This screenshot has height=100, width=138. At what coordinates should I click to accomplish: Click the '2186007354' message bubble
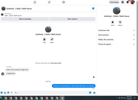tap(10, 74)
